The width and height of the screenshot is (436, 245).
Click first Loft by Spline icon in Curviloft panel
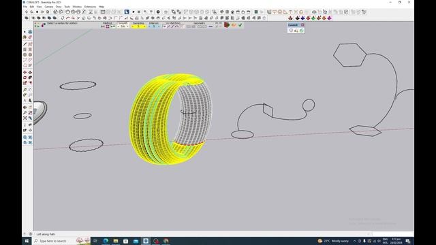[291, 30]
